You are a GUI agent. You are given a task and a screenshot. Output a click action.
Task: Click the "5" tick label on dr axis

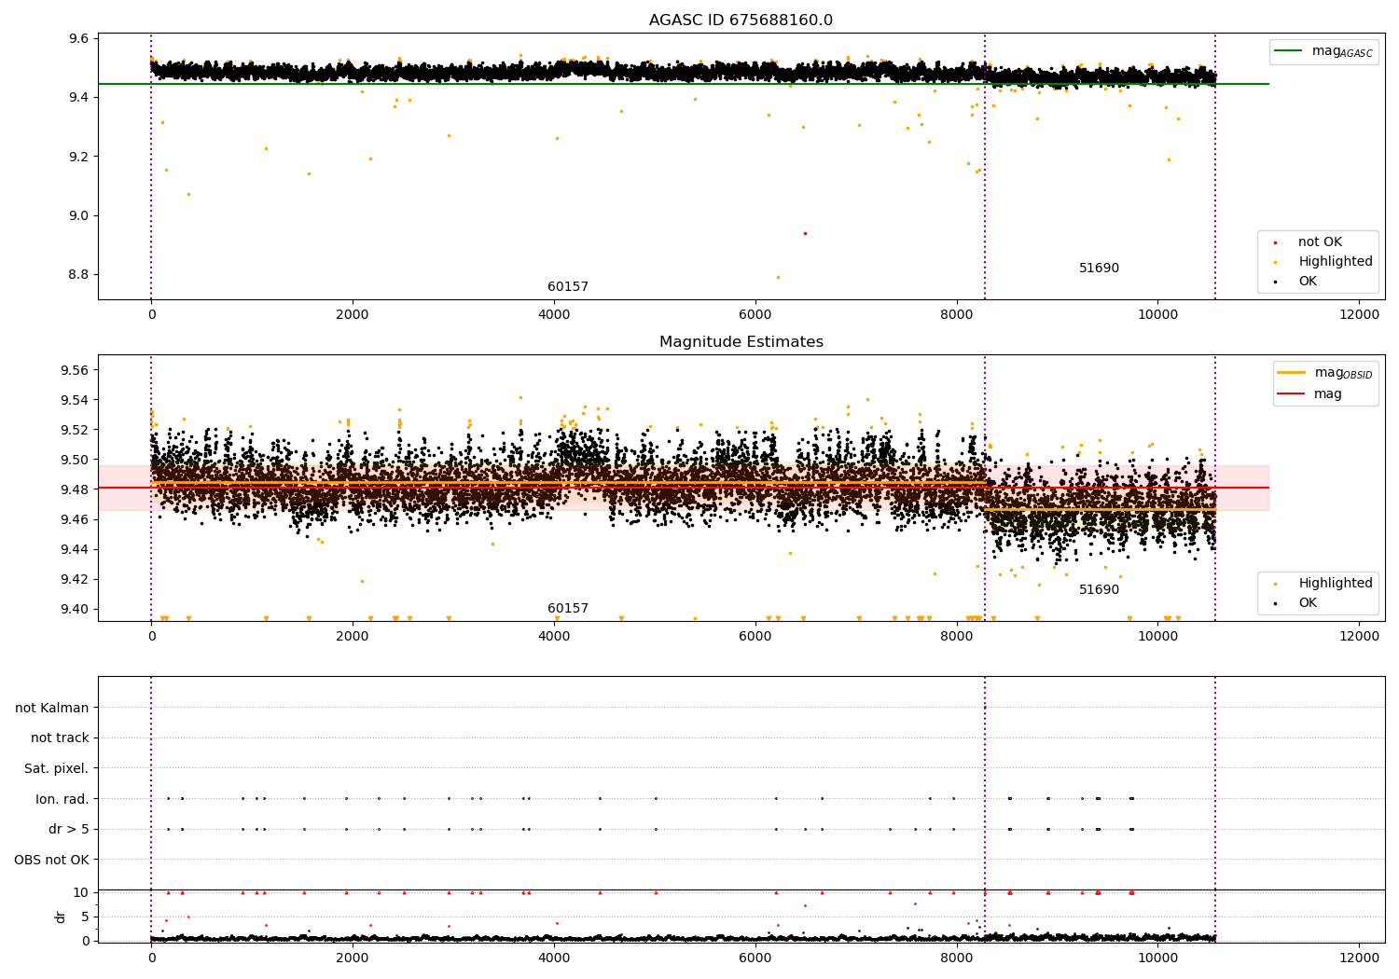(x=85, y=917)
